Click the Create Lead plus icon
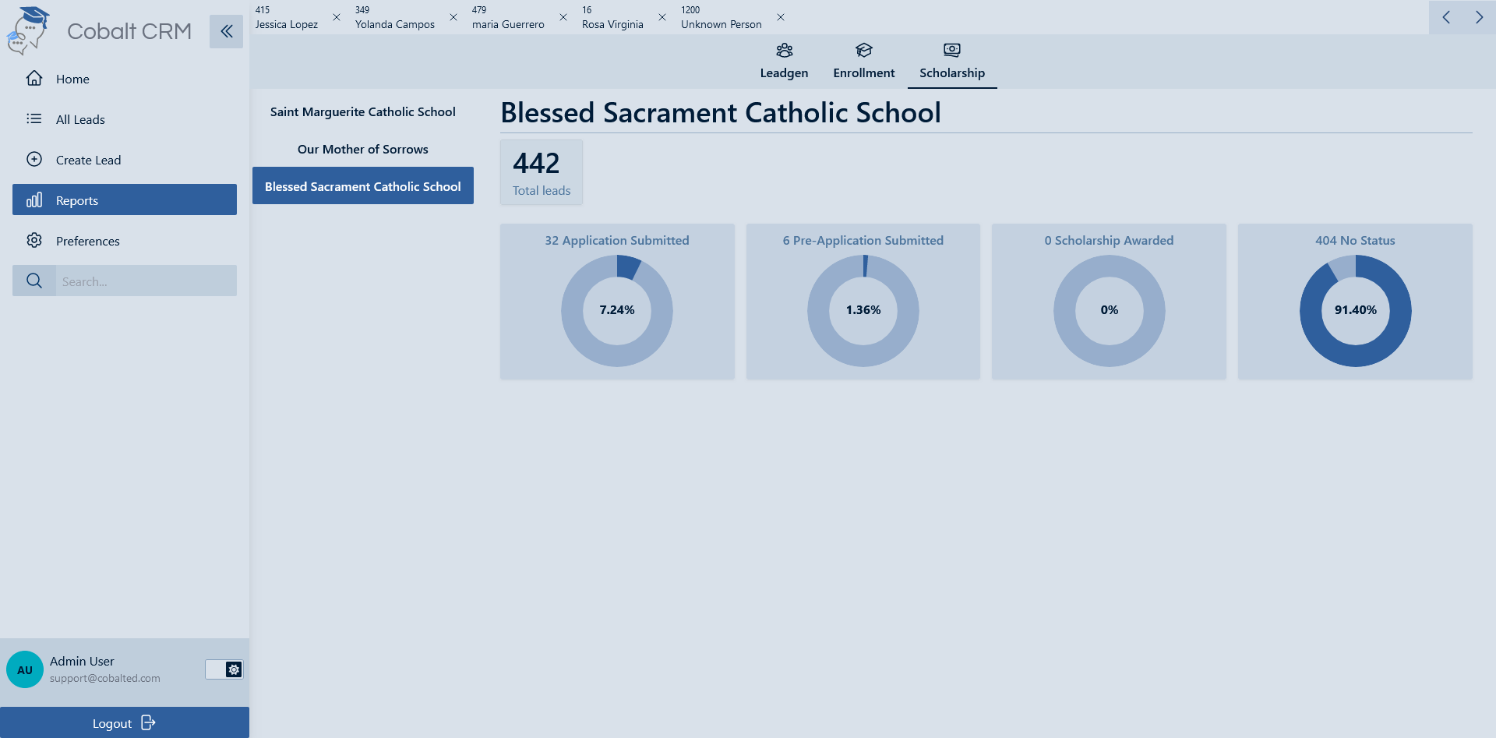This screenshot has width=1496, height=738. pyautogui.click(x=34, y=160)
